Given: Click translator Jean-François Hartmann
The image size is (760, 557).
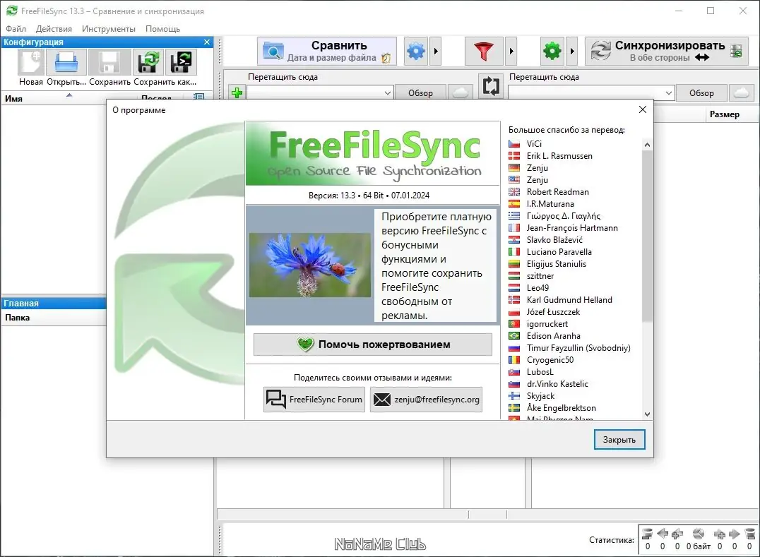Looking at the screenshot, I should [572, 228].
